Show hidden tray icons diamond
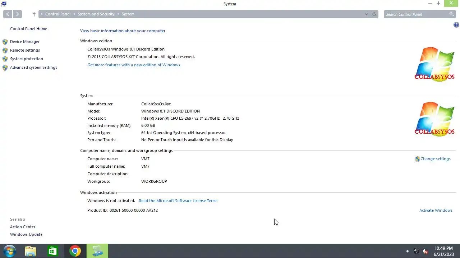 407,251
